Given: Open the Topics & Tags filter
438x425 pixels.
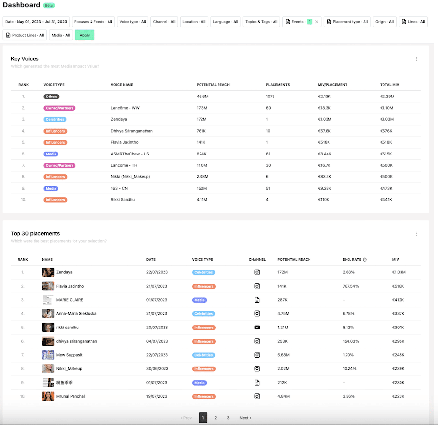Looking at the screenshot, I should click(261, 22).
